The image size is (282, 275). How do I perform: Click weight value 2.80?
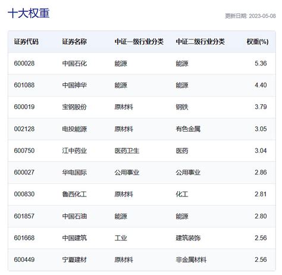pos(261,216)
